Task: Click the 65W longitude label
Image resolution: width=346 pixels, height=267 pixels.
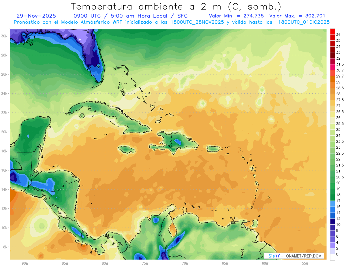Action: 225,263
